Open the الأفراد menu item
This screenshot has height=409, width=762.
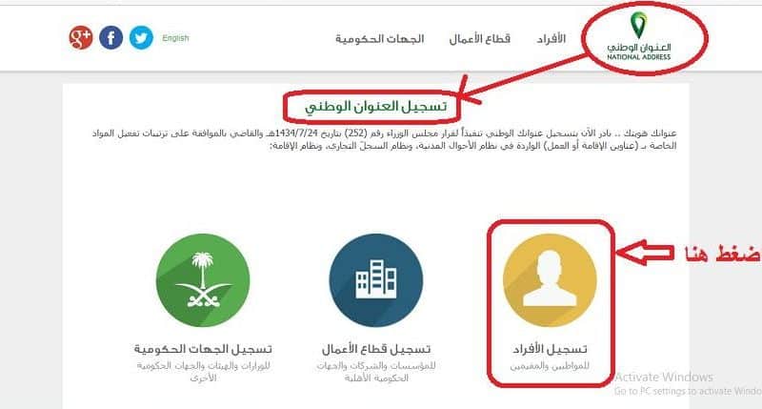pos(551,38)
